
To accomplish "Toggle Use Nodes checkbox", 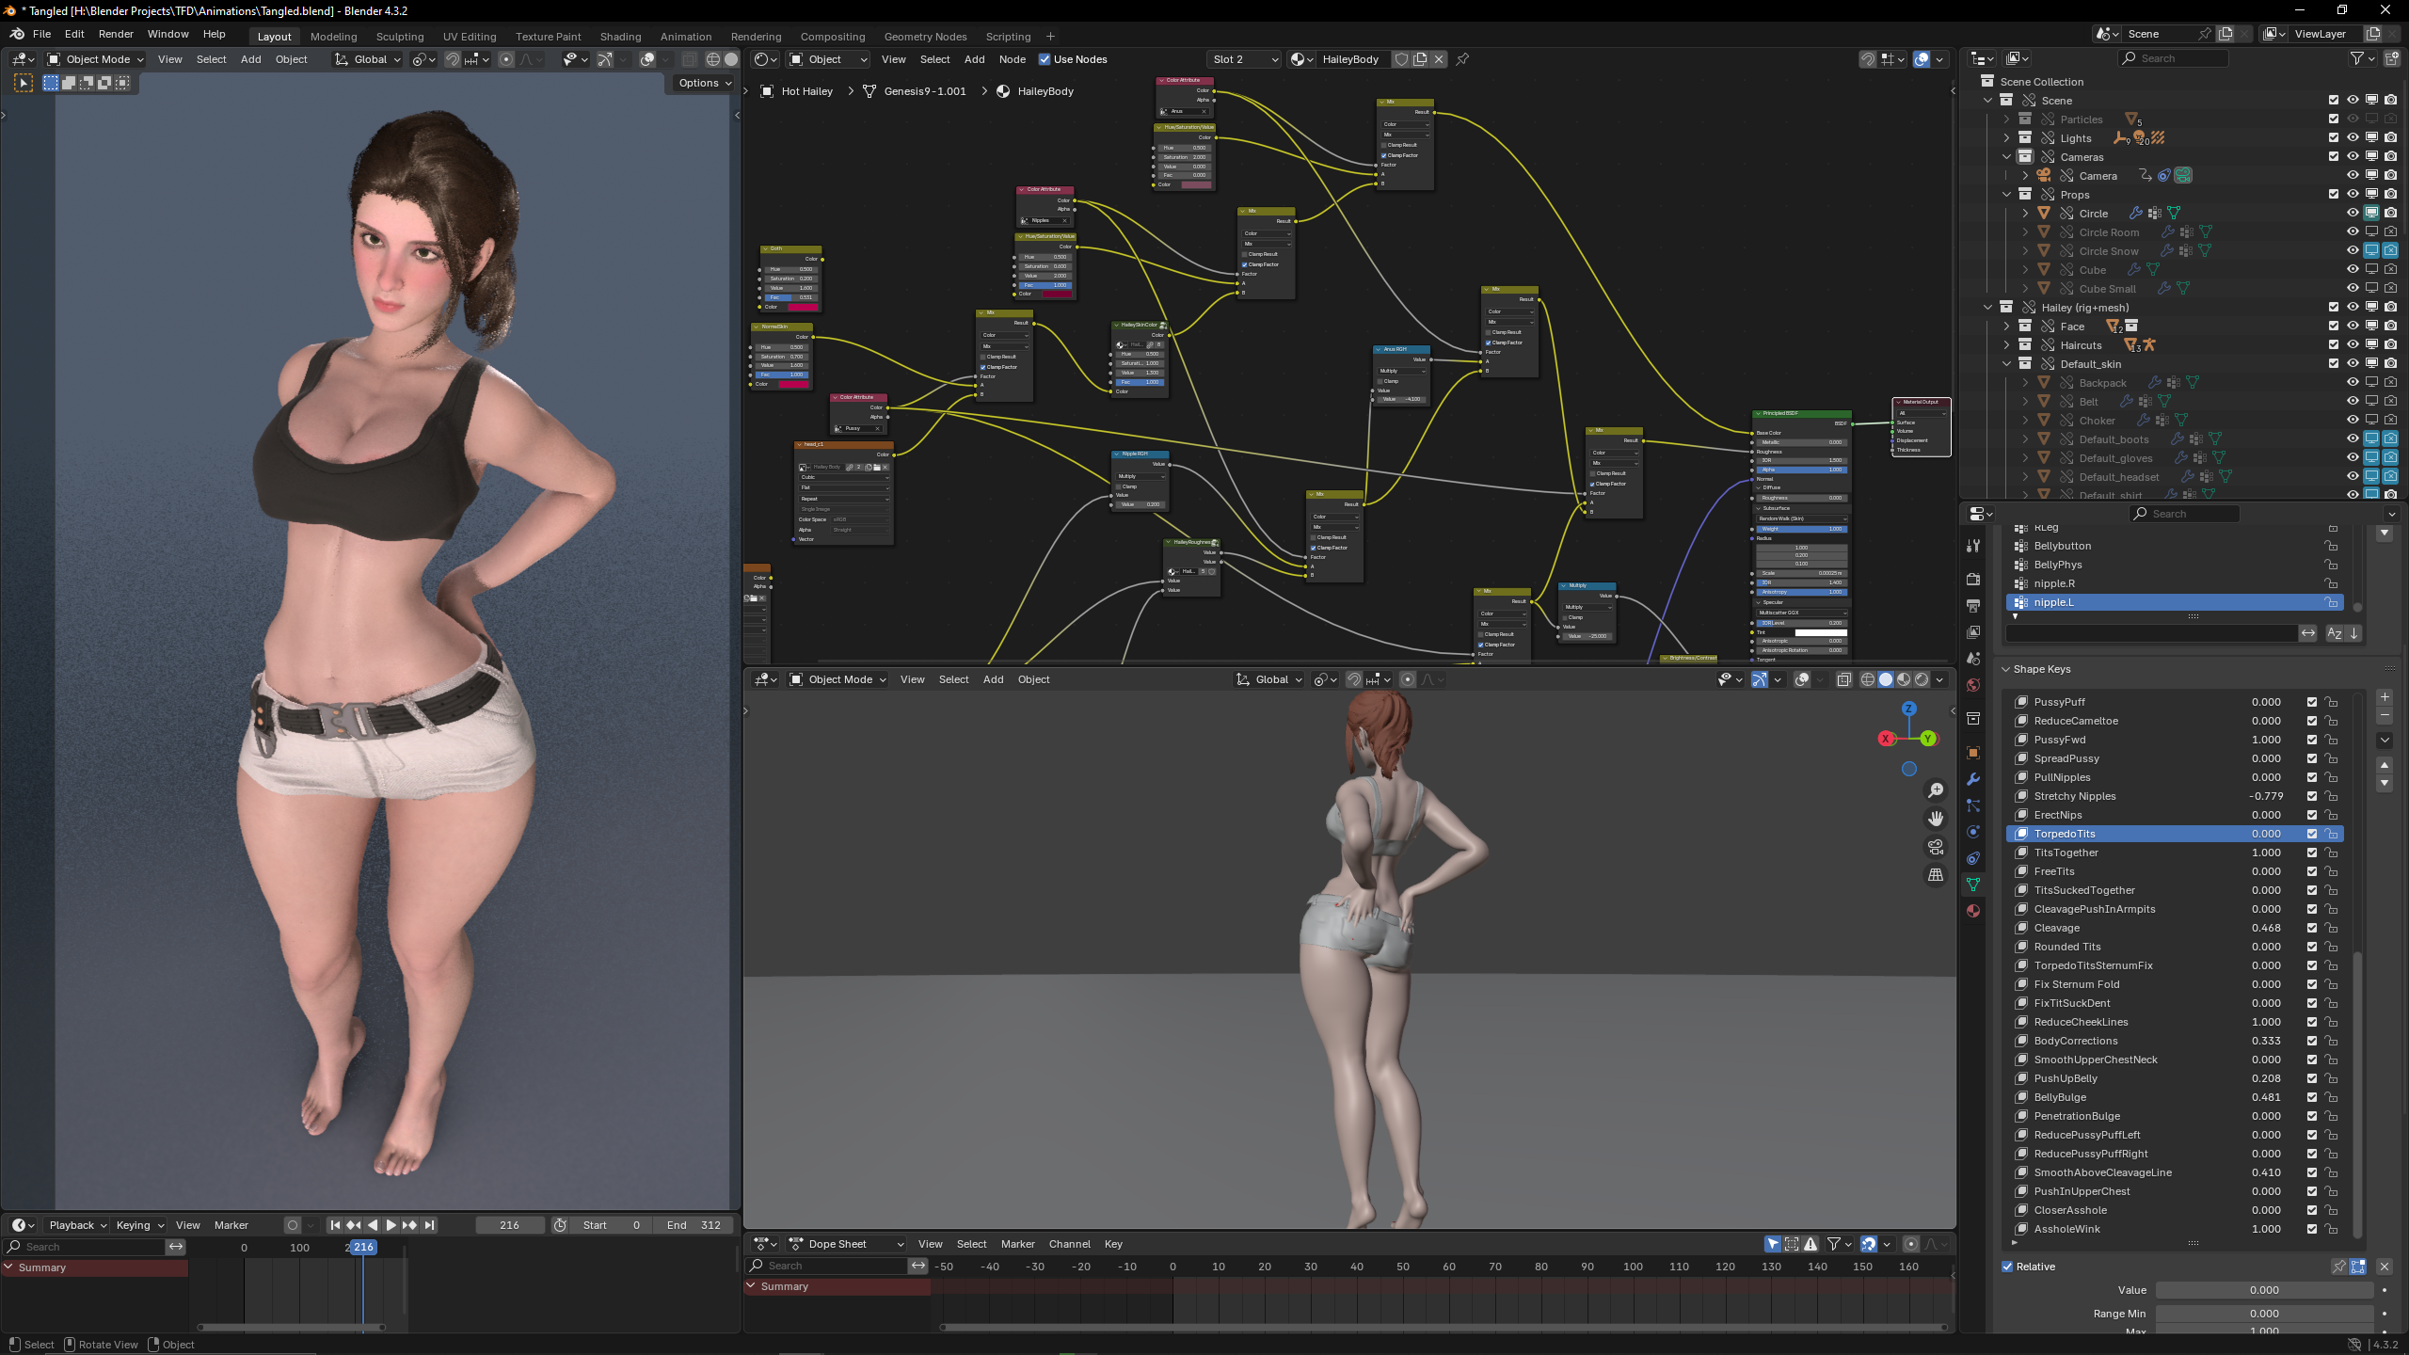I will pos(1045,59).
